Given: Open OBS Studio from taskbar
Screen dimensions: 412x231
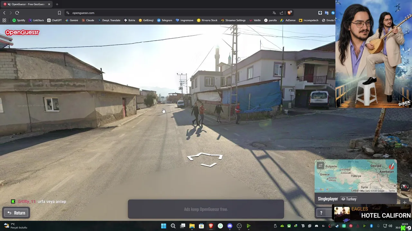Looking at the screenshot, I should tap(239, 226).
